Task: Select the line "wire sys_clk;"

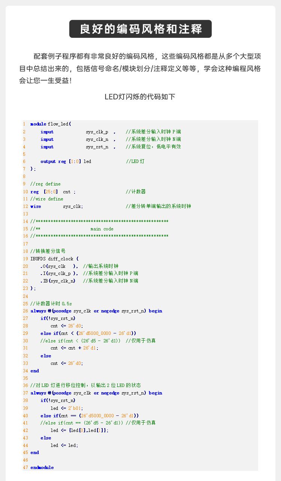Action: (x=57, y=206)
